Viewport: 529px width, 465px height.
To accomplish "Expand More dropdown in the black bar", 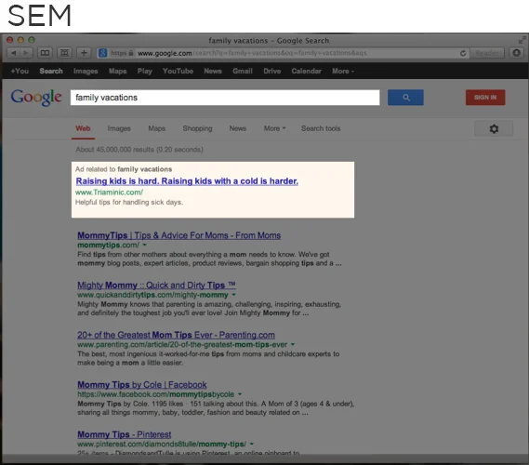I will pos(343,72).
